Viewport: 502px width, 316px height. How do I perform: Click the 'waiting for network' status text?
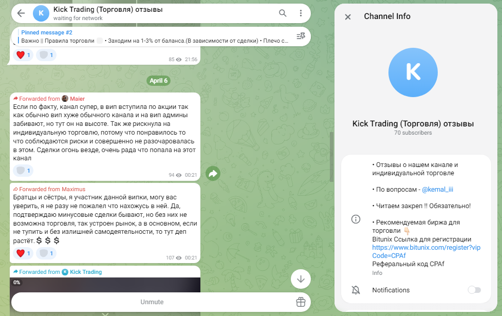78,18
